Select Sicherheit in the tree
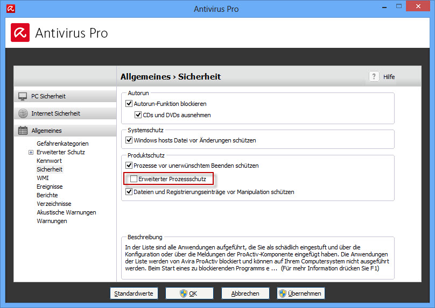Viewport: 435px width, 308px height. [x=50, y=169]
